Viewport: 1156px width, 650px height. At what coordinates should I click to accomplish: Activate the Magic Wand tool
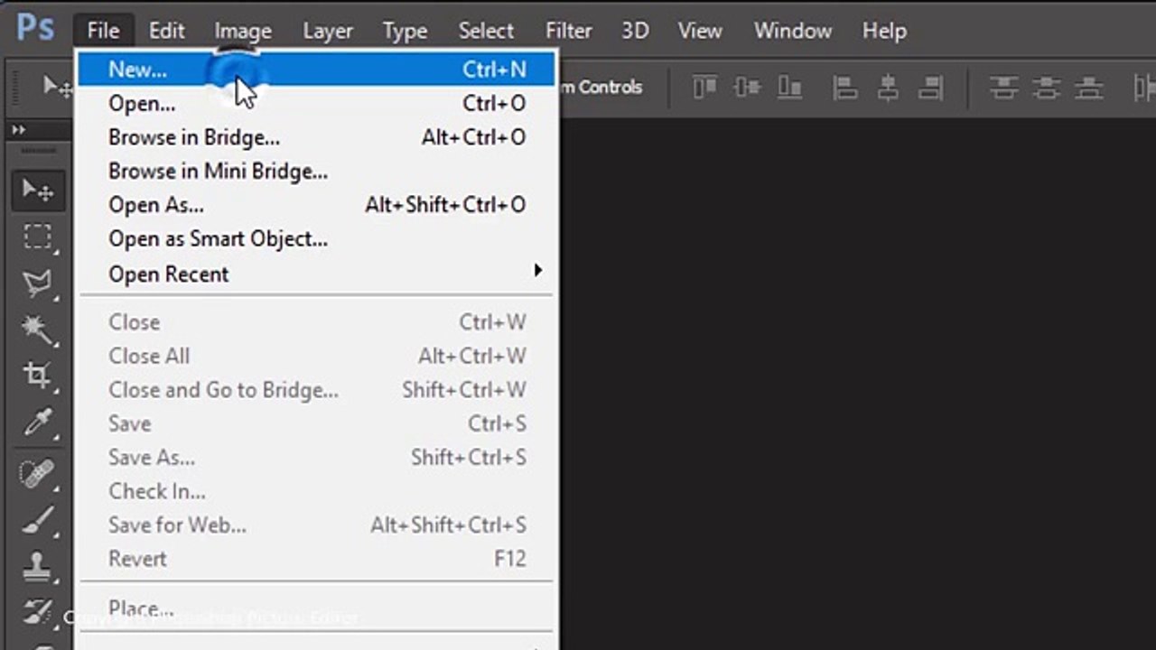[37, 330]
